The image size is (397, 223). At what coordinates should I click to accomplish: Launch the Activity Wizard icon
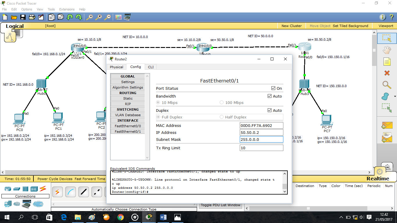41,17
